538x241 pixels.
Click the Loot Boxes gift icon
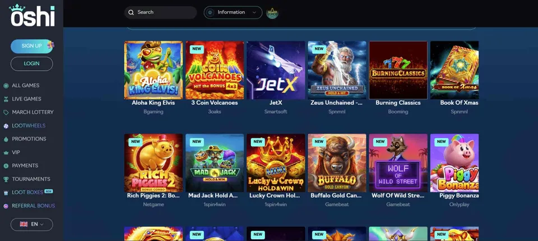click(6, 193)
